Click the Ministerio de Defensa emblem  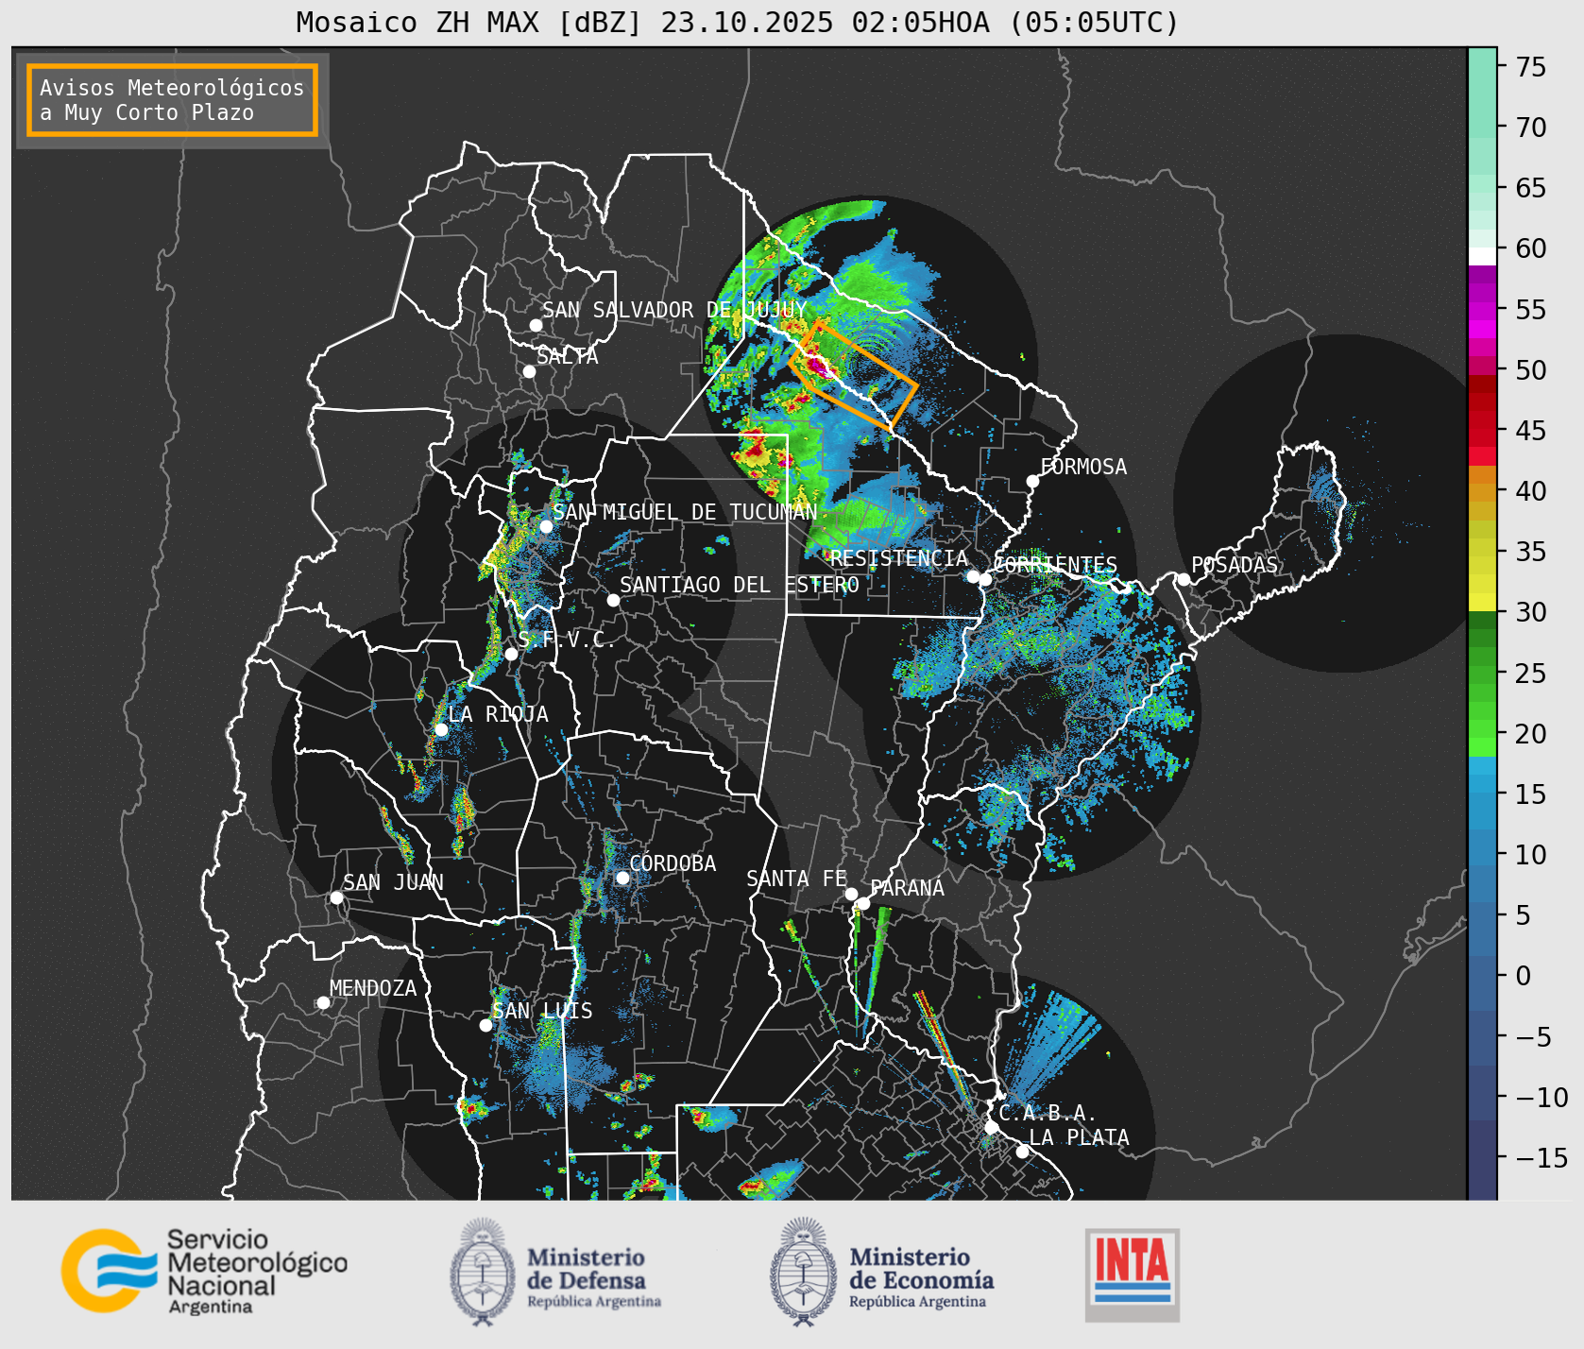[x=483, y=1272]
